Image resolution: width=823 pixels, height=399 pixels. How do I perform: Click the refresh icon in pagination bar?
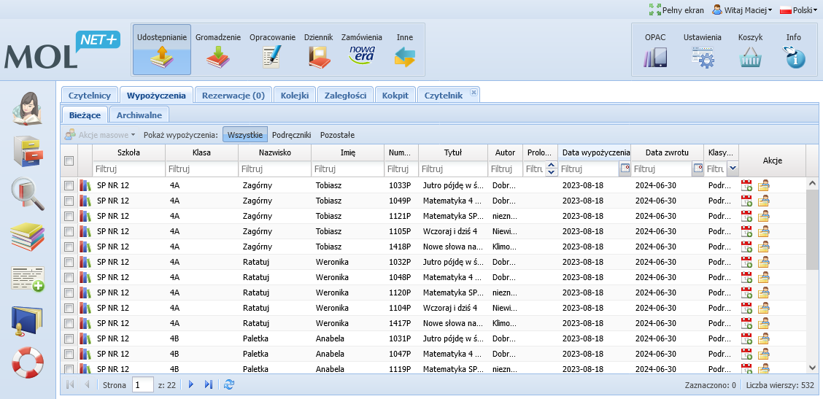tap(229, 384)
